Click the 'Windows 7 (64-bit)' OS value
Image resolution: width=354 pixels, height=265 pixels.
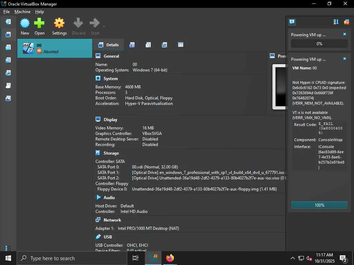point(150,70)
